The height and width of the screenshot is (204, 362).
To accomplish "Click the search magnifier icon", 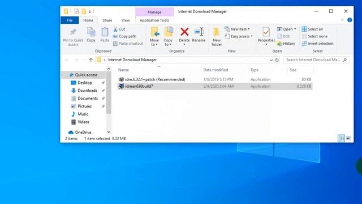I will 344,60.
